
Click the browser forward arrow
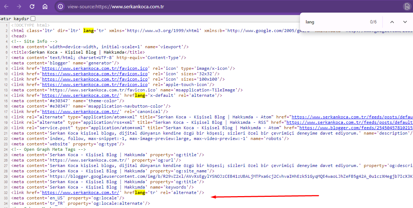point(19,6)
